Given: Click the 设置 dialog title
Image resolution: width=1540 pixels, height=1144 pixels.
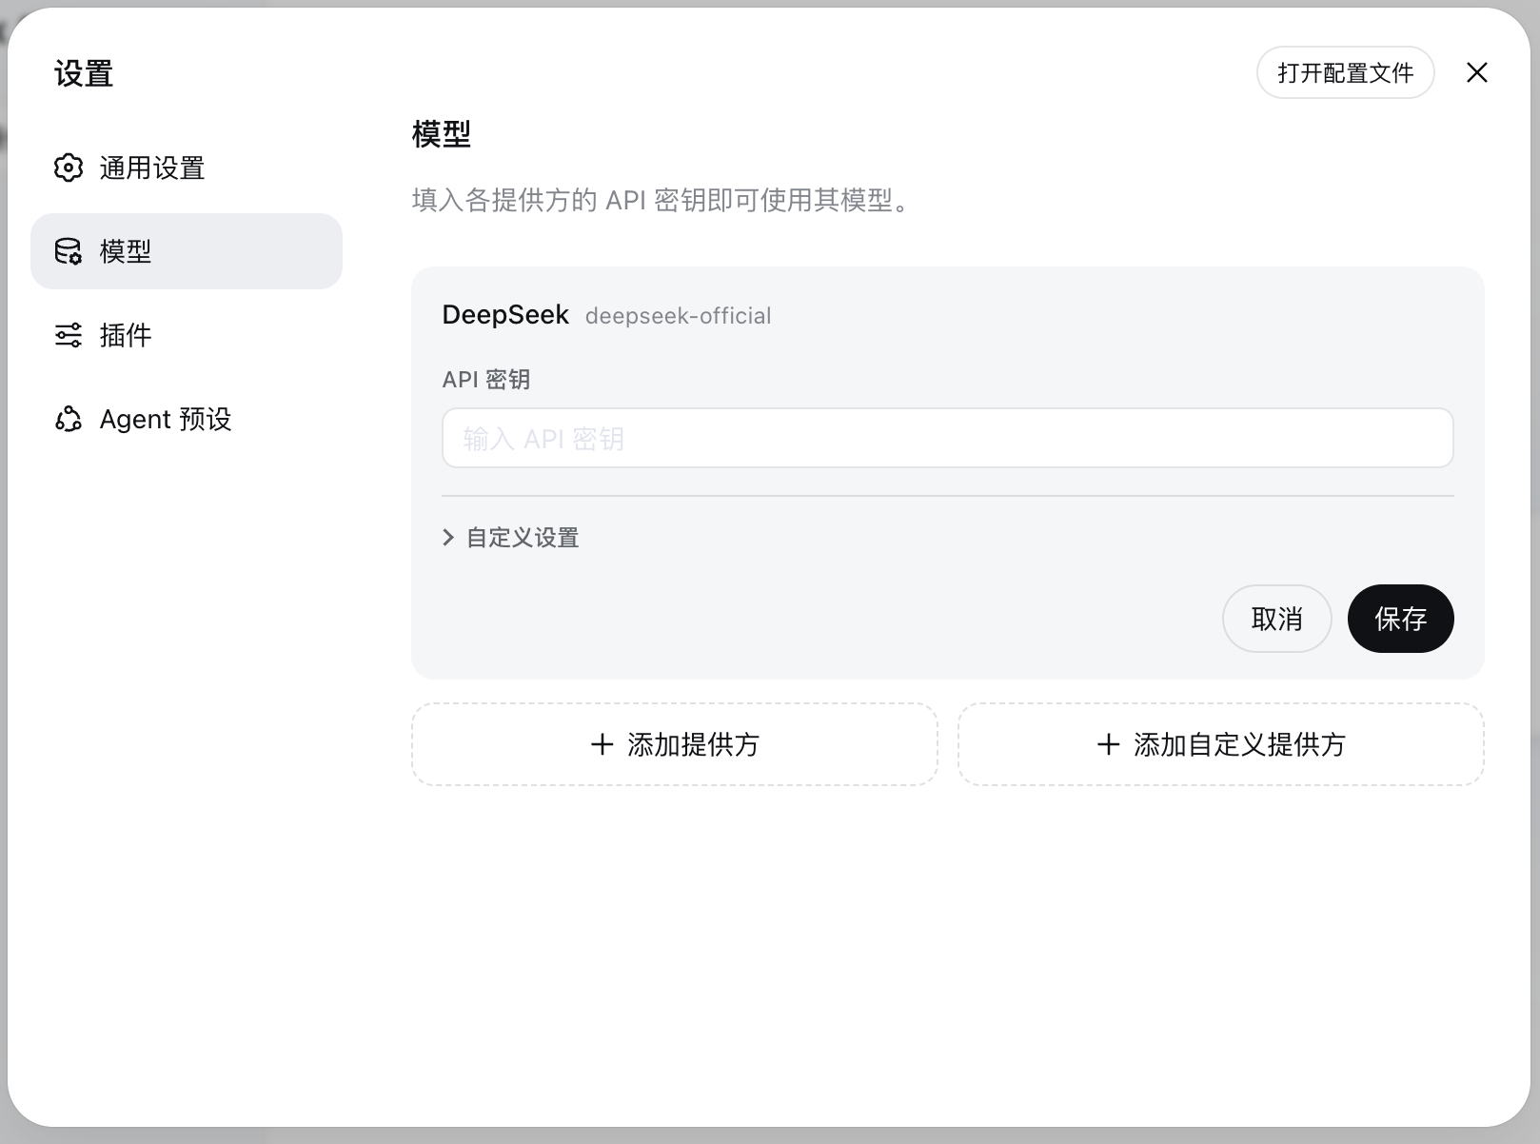Looking at the screenshot, I should (x=84, y=73).
